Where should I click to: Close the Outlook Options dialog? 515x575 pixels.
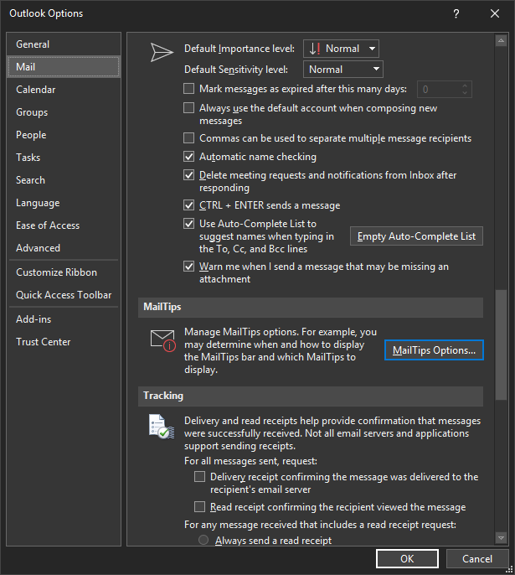pyautogui.click(x=495, y=14)
